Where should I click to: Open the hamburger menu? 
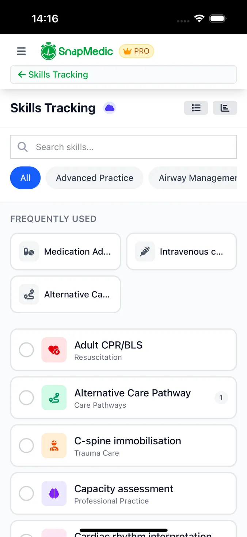(x=21, y=51)
